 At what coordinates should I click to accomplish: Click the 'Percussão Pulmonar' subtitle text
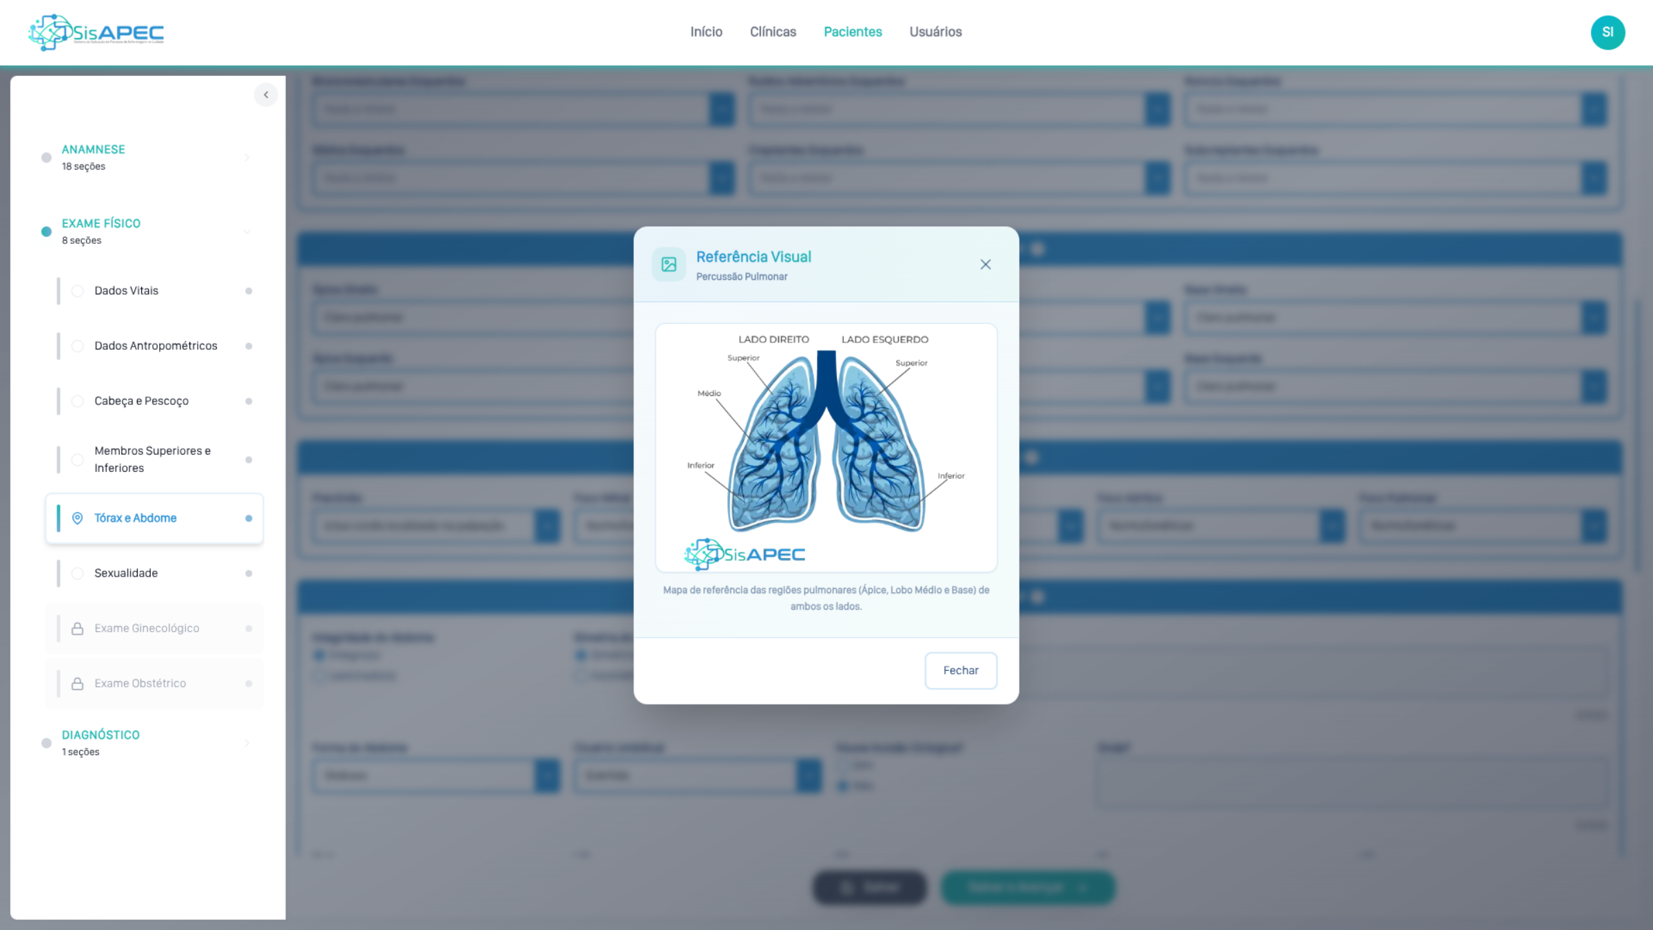point(742,276)
